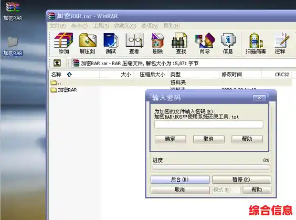Click the archive icon in address bar

[76, 63]
